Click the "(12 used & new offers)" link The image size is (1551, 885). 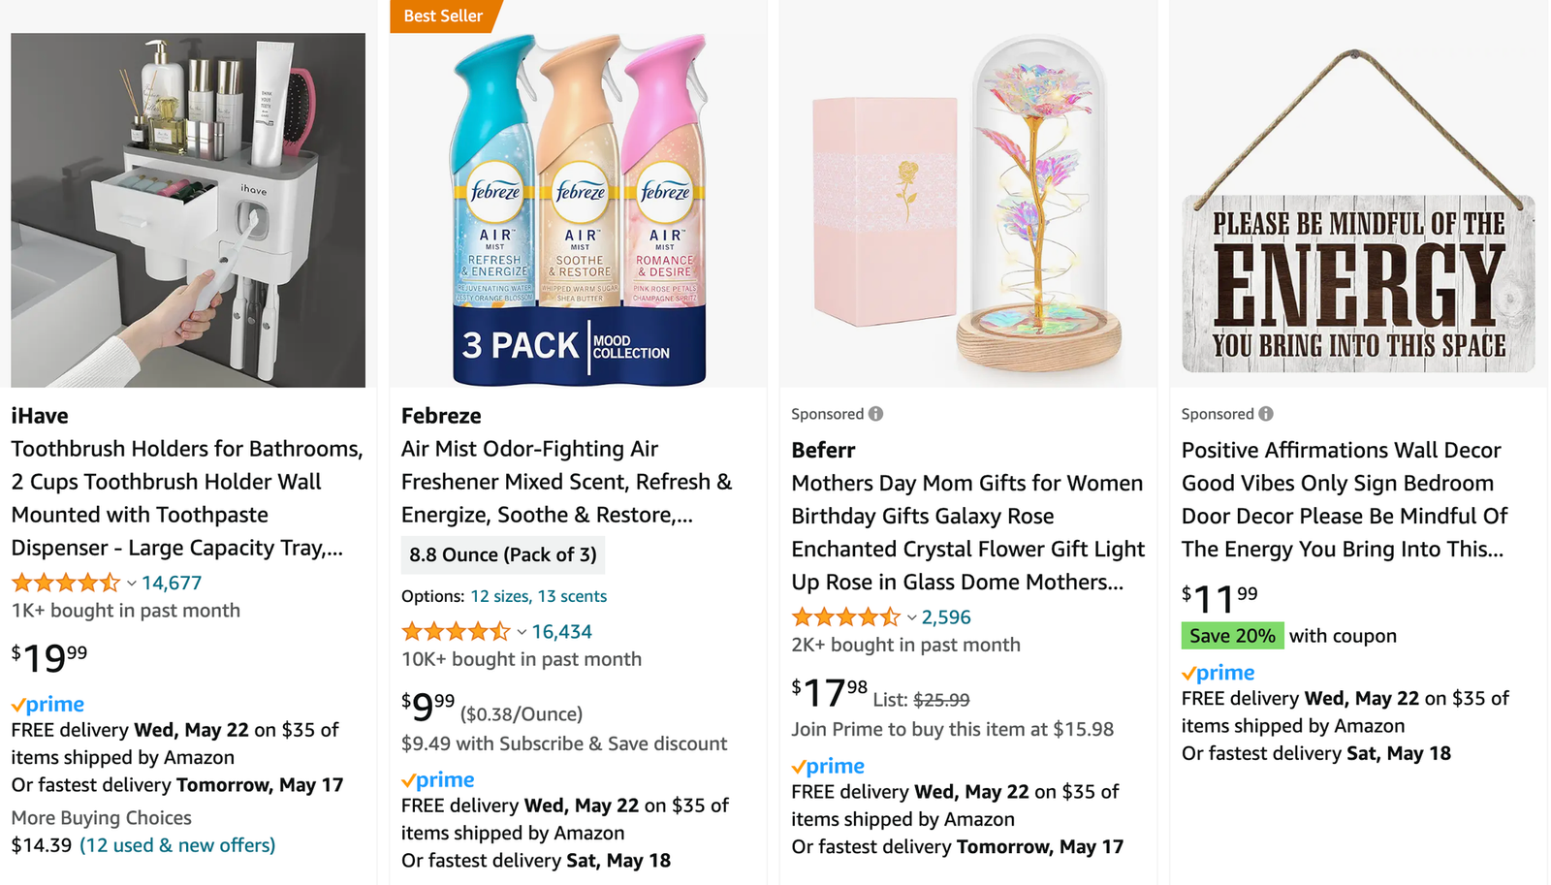[178, 845]
